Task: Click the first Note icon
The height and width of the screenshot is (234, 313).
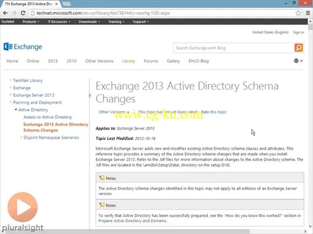Action: point(101,178)
